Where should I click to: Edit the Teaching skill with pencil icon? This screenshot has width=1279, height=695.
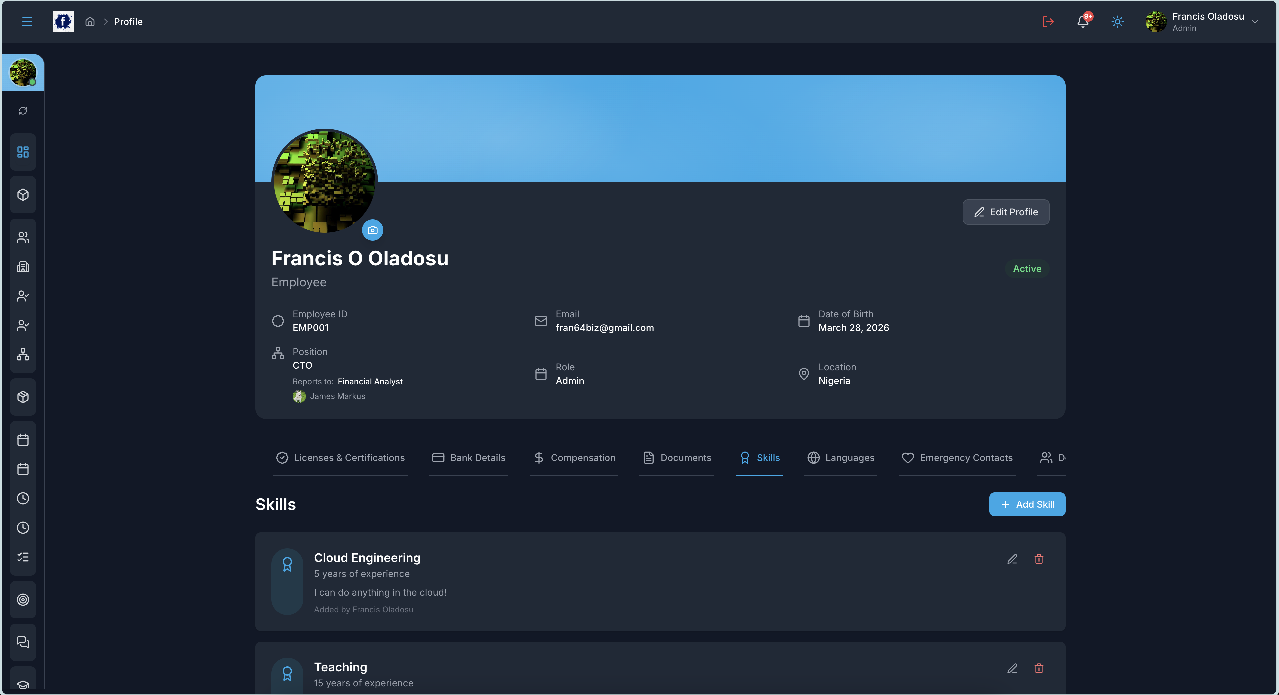tap(1012, 669)
